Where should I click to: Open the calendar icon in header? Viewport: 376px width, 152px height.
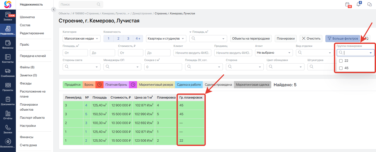(348, 5)
